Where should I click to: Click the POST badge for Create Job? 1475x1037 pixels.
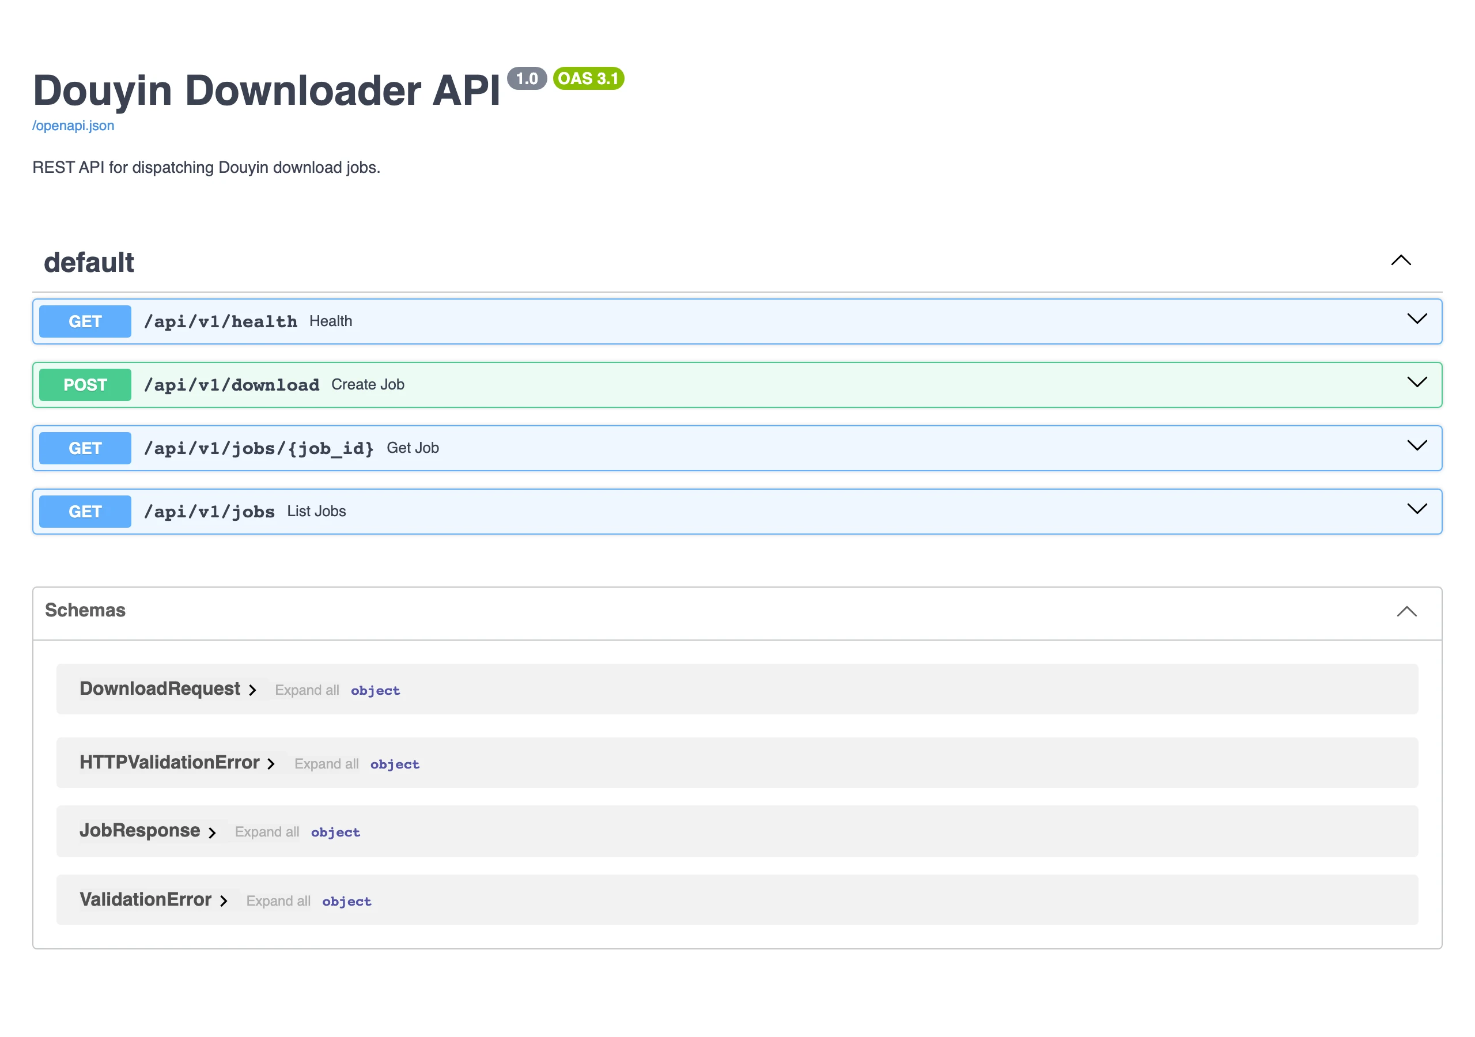[x=85, y=385]
